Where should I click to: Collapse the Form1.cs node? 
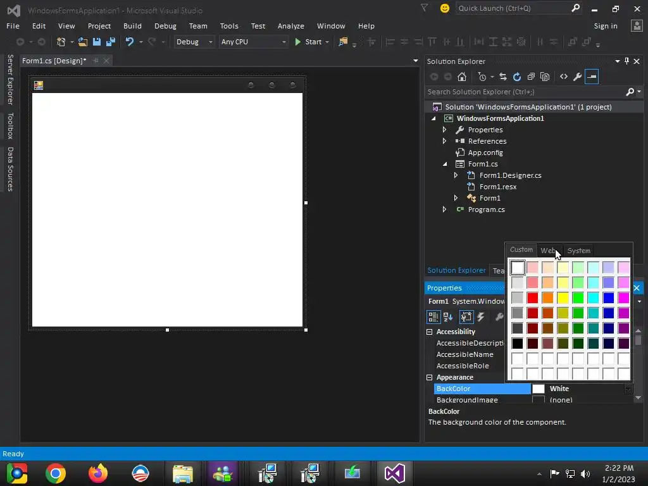[445, 164]
